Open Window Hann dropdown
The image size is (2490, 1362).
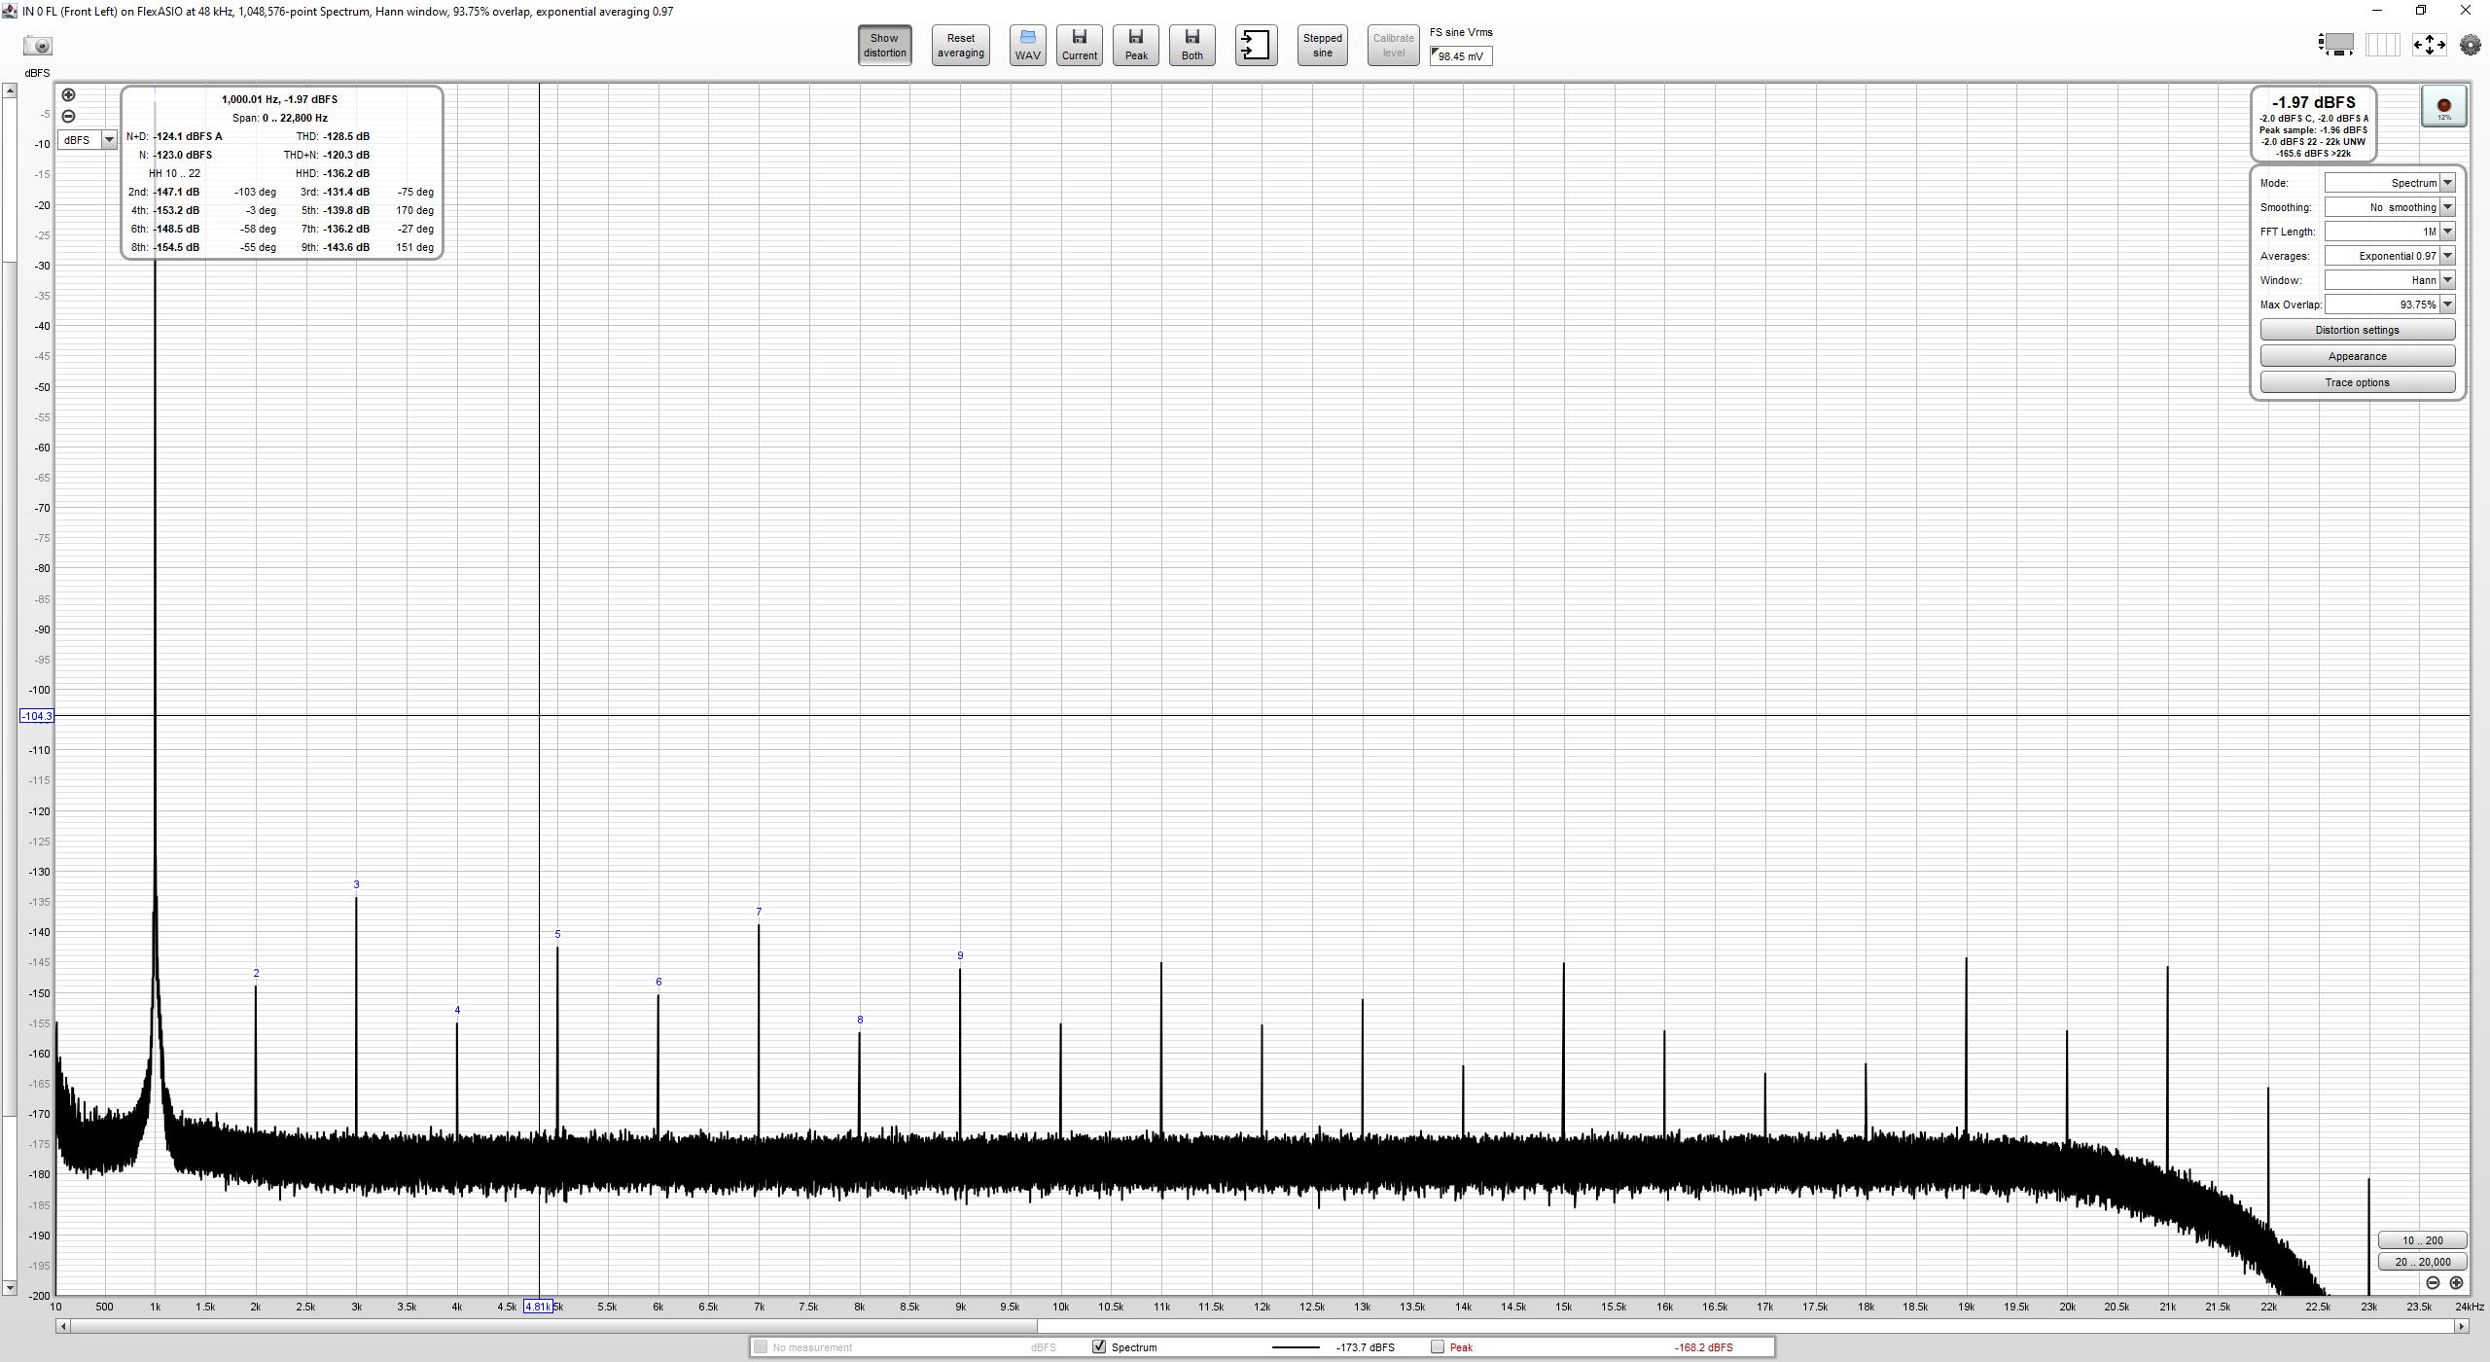pos(2390,280)
